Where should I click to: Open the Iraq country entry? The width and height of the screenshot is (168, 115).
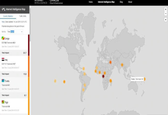(x=14, y=63)
